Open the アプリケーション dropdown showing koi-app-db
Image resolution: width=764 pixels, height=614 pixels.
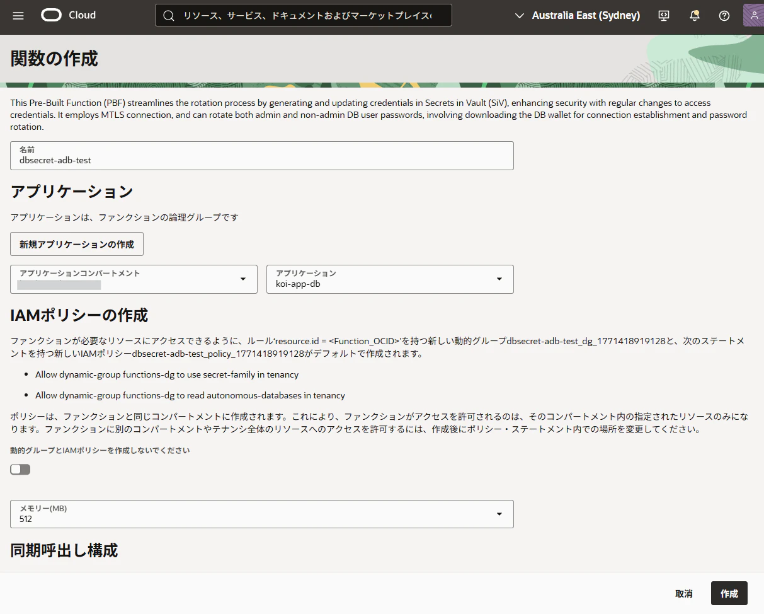click(x=390, y=279)
